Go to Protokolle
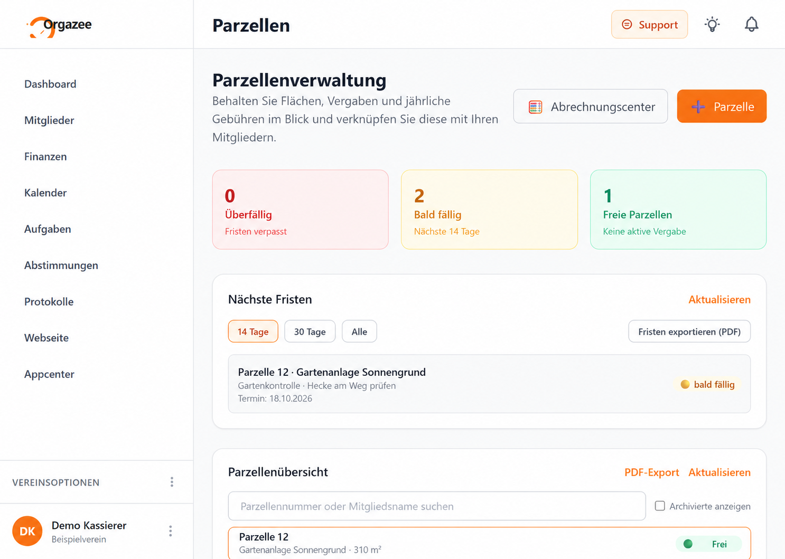 (49, 302)
